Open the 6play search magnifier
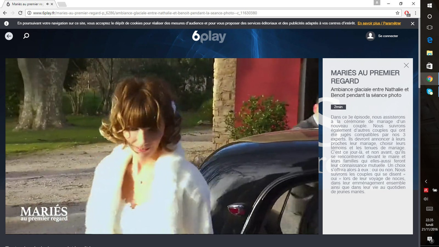The width and height of the screenshot is (439, 247). (26, 36)
